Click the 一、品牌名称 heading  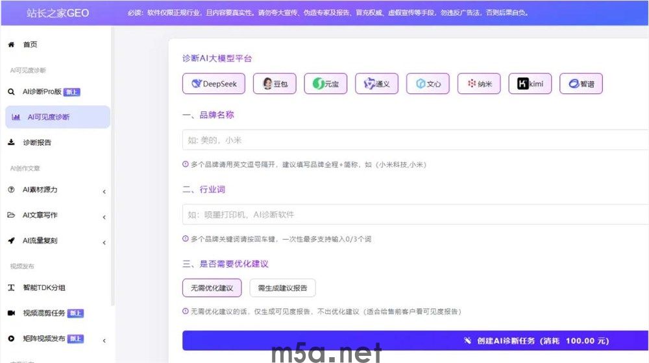(x=208, y=115)
